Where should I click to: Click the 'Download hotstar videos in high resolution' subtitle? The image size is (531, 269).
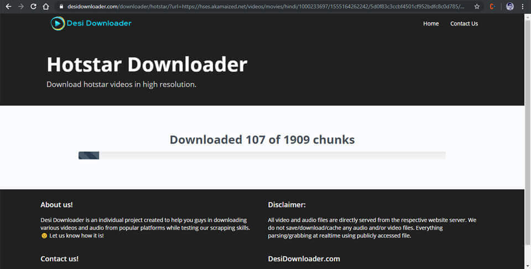coord(121,84)
